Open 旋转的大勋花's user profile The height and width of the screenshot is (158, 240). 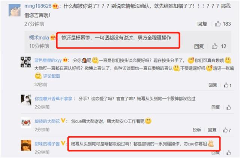coord(47,121)
